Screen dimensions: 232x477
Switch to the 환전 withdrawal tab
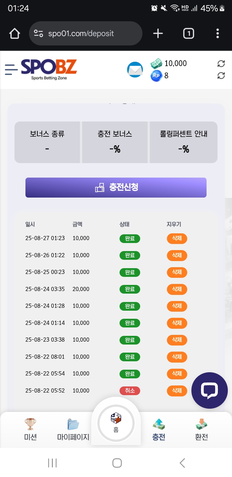[x=201, y=429]
